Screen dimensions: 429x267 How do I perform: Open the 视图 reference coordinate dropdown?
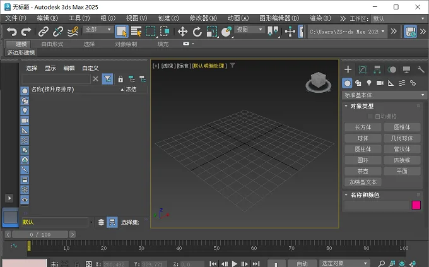pyautogui.click(x=250, y=29)
